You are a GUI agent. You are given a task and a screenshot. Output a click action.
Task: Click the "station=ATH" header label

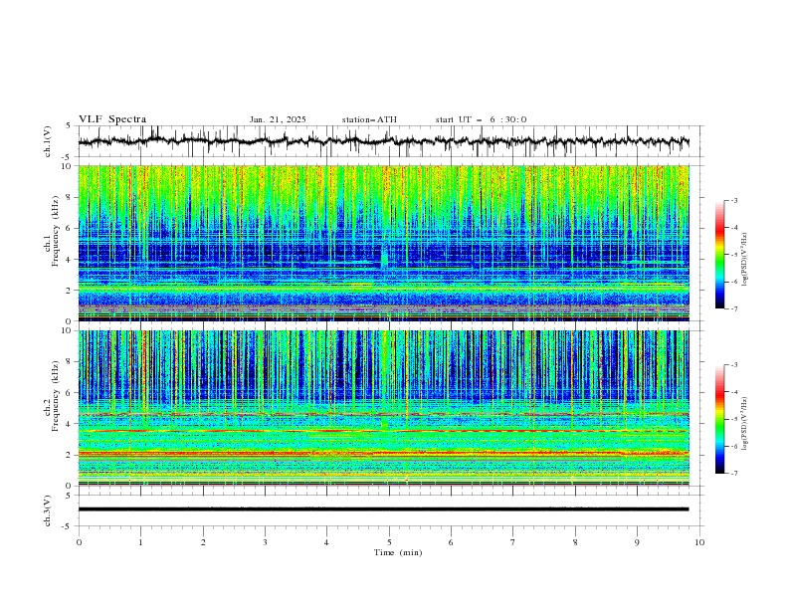[369, 119]
